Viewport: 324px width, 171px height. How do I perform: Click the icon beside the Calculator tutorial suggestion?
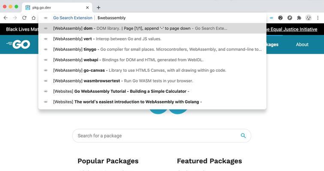46,91
